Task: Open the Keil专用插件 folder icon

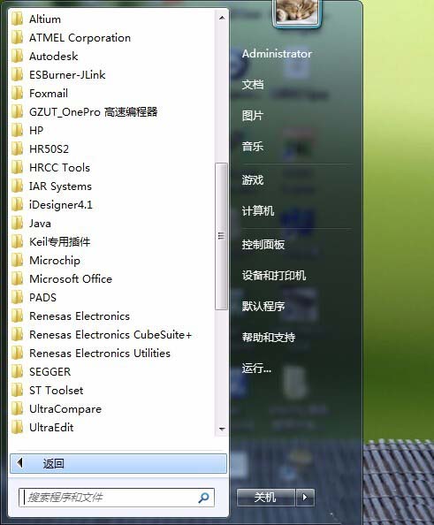Action: pos(17,242)
